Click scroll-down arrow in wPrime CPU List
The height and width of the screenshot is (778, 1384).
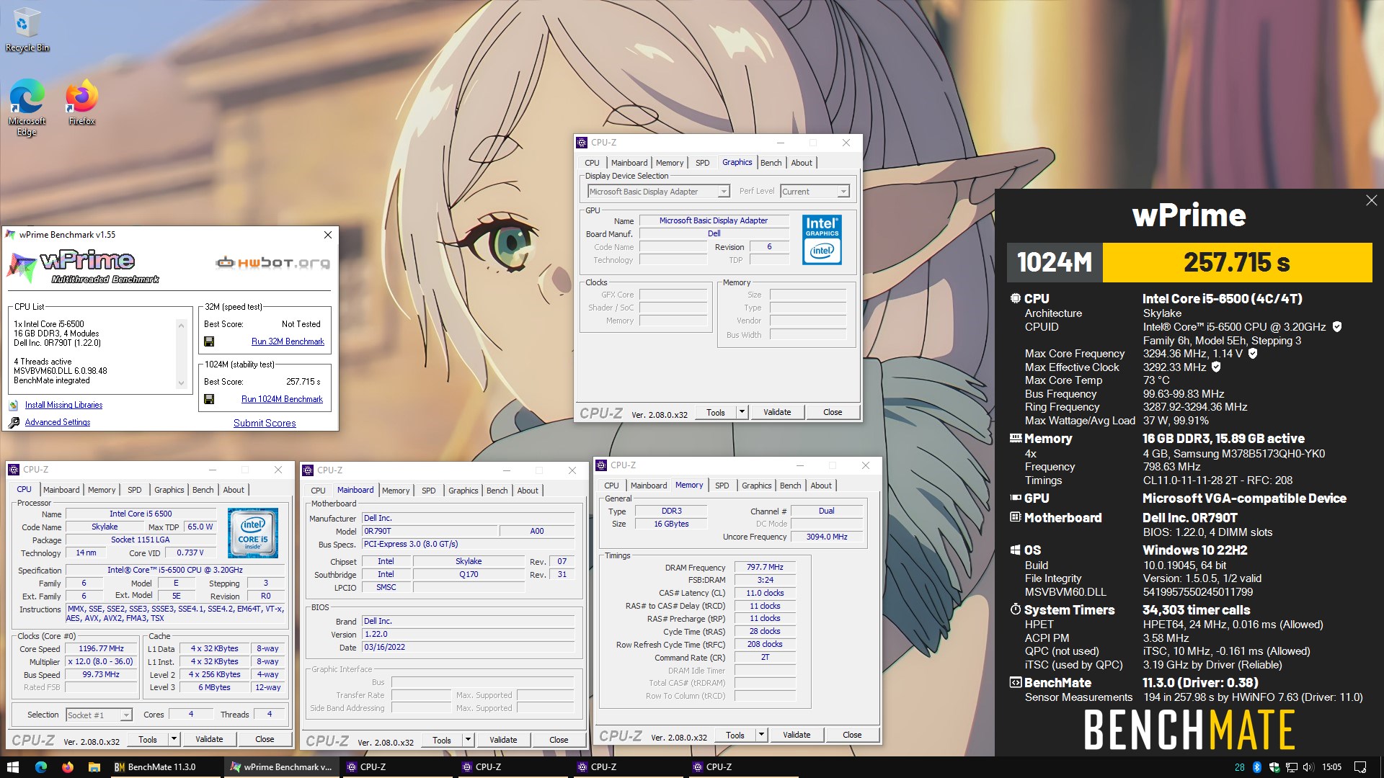pos(181,383)
